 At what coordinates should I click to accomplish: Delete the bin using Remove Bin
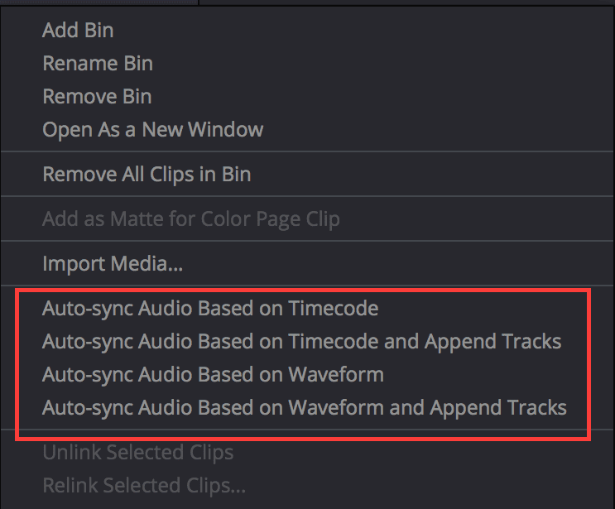(98, 97)
